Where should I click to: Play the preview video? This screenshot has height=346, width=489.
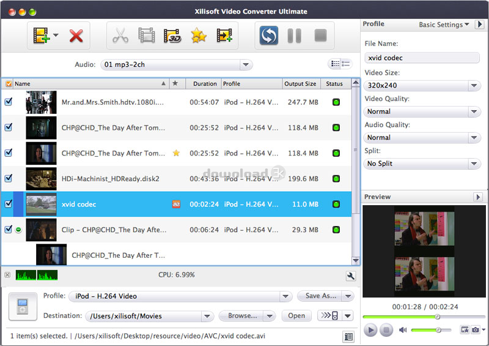(x=370, y=329)
